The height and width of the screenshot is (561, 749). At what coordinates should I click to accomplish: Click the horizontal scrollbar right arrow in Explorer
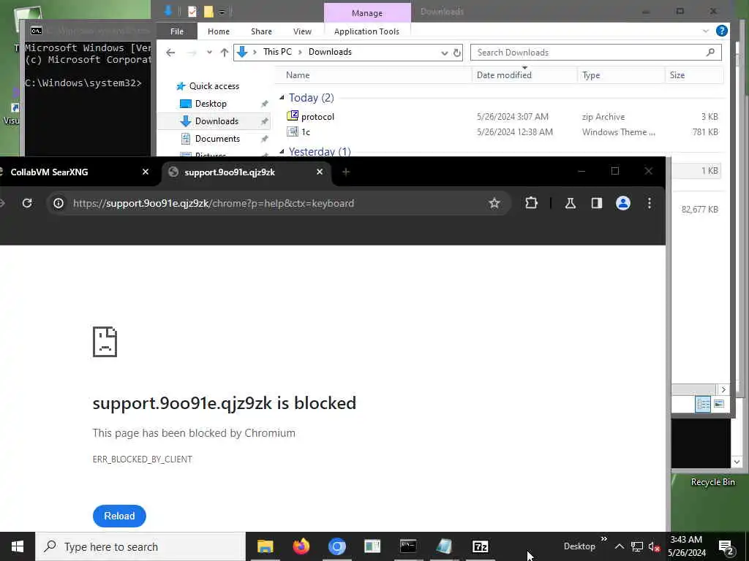click(723, 389)
